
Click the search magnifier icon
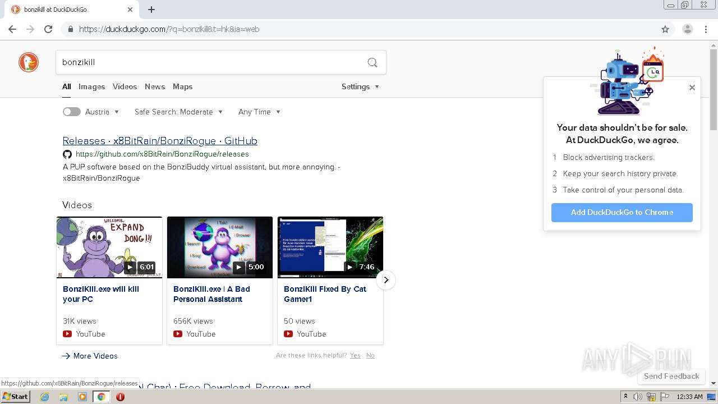372,62
